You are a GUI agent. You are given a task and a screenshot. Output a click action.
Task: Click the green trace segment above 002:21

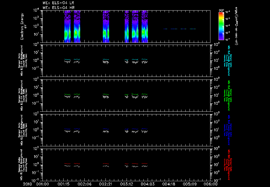(106, 94)
